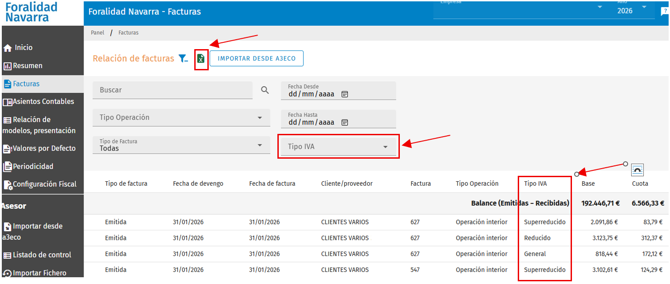Open Listado de control in sidebar

tap(37, 255)
